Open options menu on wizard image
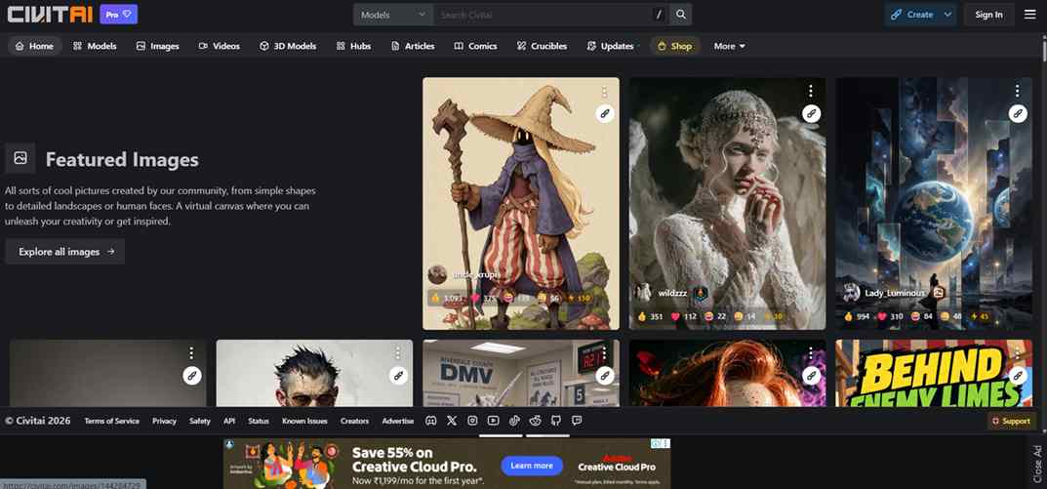The width and height of the screenshot is (1047, 489). point(604,92)
